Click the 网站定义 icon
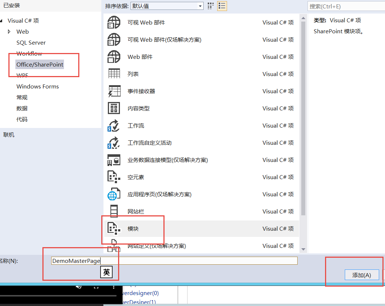Image resolution: width=385 pixels, height=306 pixels. point(114,246)
